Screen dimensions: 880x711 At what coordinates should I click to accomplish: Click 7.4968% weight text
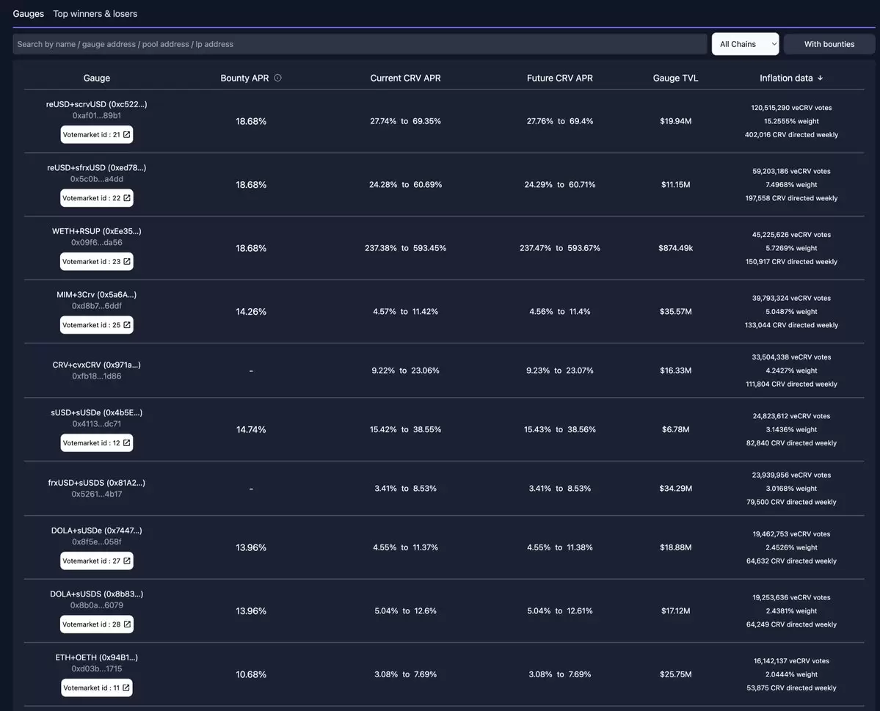[791, 185]
